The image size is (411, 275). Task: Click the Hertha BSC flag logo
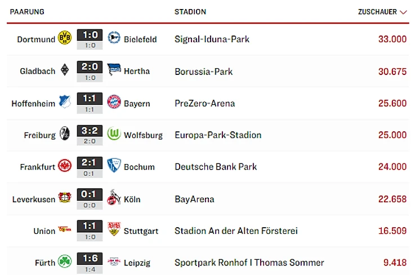pyautogui.click(x=114, y=70)
